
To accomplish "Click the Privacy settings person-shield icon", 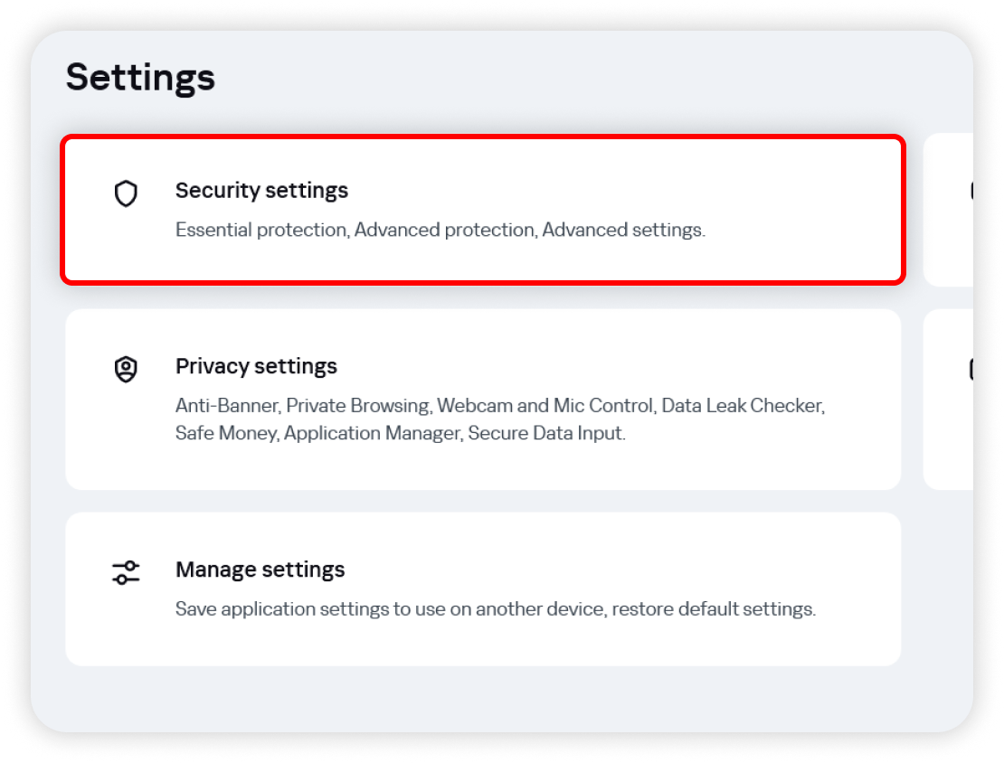I will pos(126,369).
